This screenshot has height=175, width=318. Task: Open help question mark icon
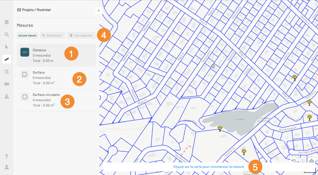pos(7,156)
